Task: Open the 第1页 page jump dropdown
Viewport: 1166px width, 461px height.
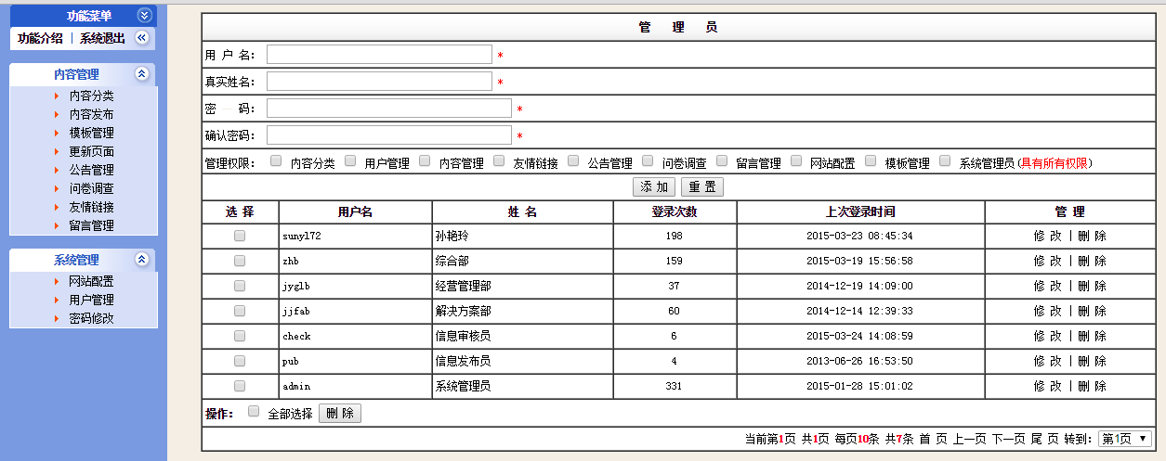Action: point(1125,439)
